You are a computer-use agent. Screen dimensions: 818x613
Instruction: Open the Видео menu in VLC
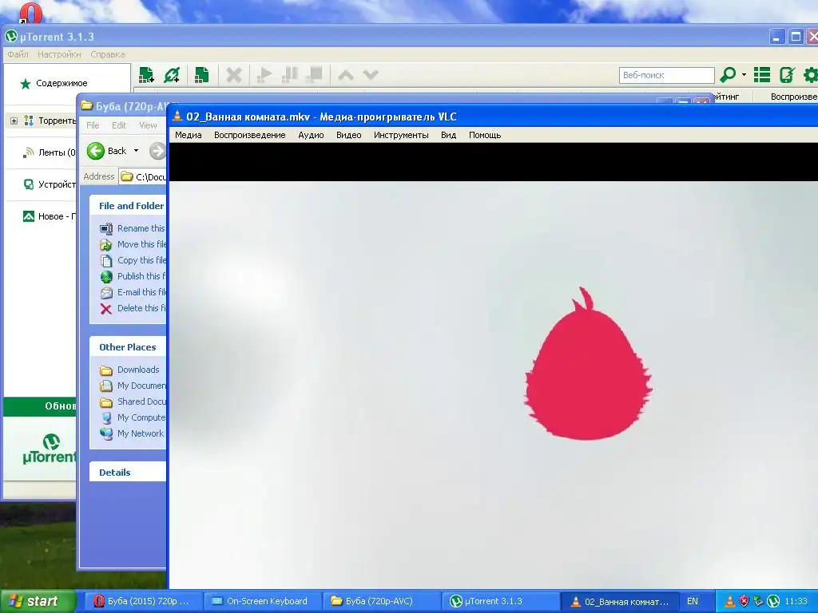tap(348, 135)
